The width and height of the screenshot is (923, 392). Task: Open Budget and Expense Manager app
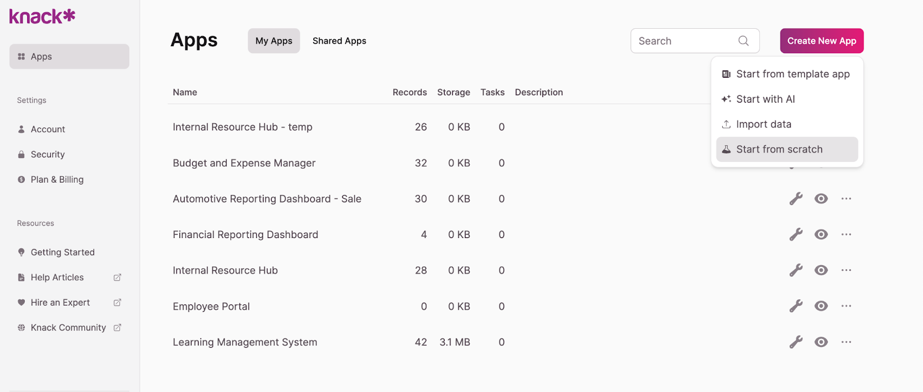244,163
